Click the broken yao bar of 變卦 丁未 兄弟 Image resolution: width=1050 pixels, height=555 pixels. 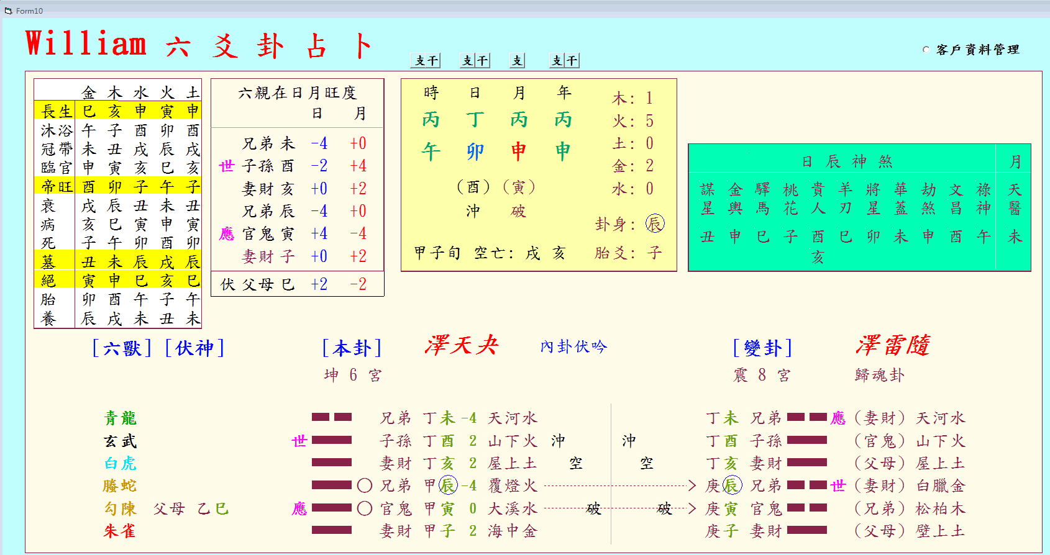807,417
